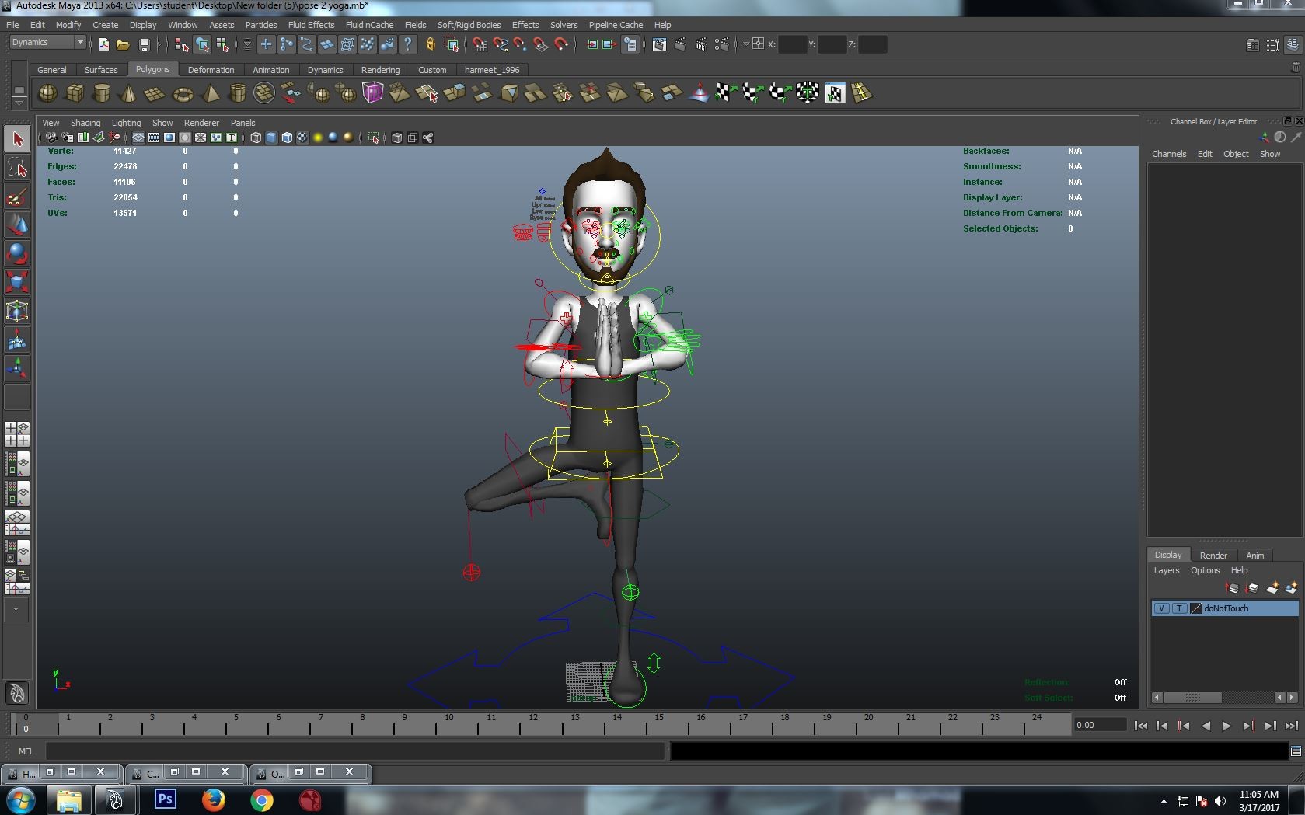Select the Paint Selection tool
1305x815 pixels.
(x=17, y=197)
